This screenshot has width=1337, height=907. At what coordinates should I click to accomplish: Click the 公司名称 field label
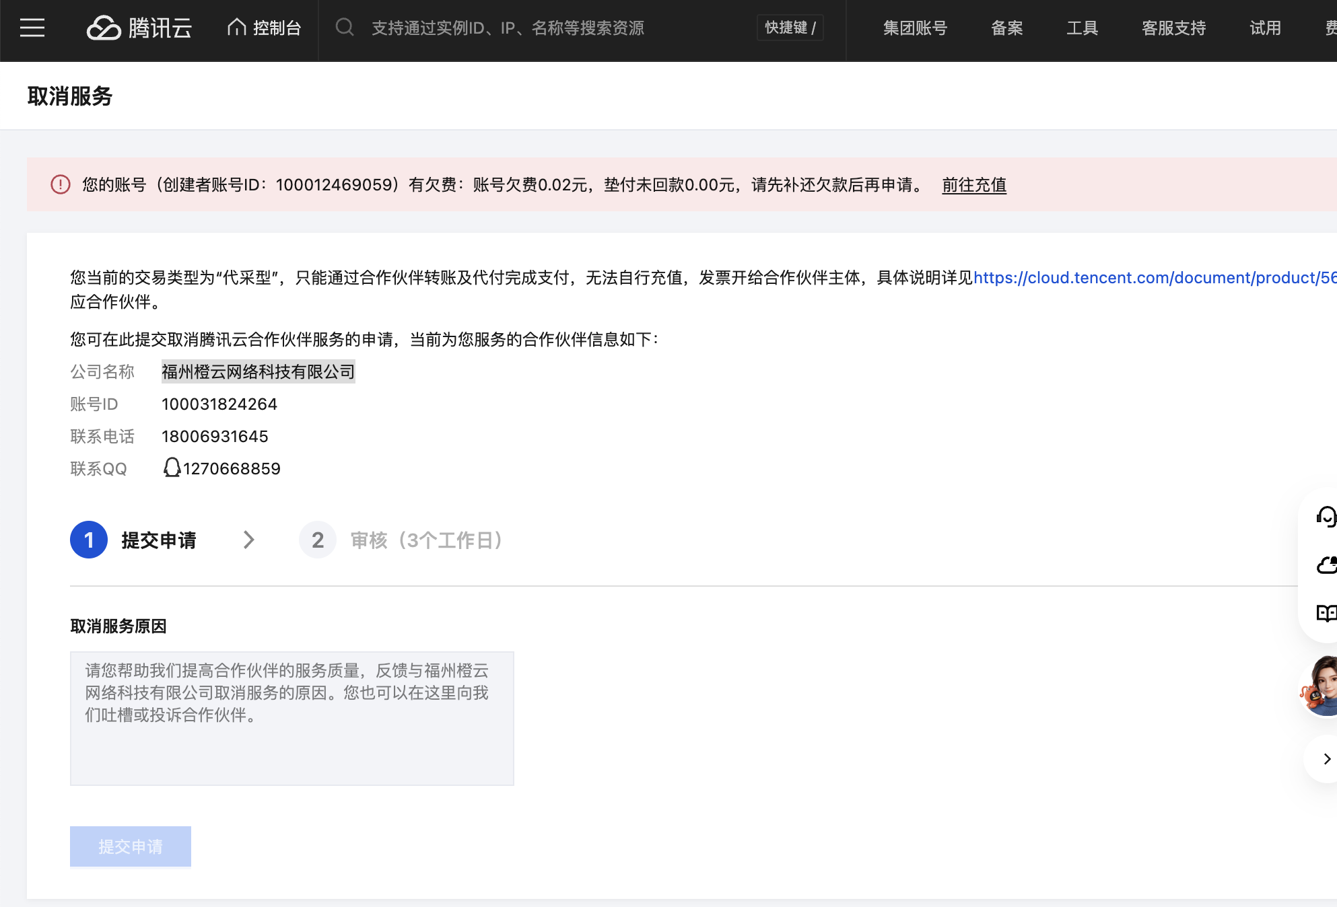[x=102, y=371]
